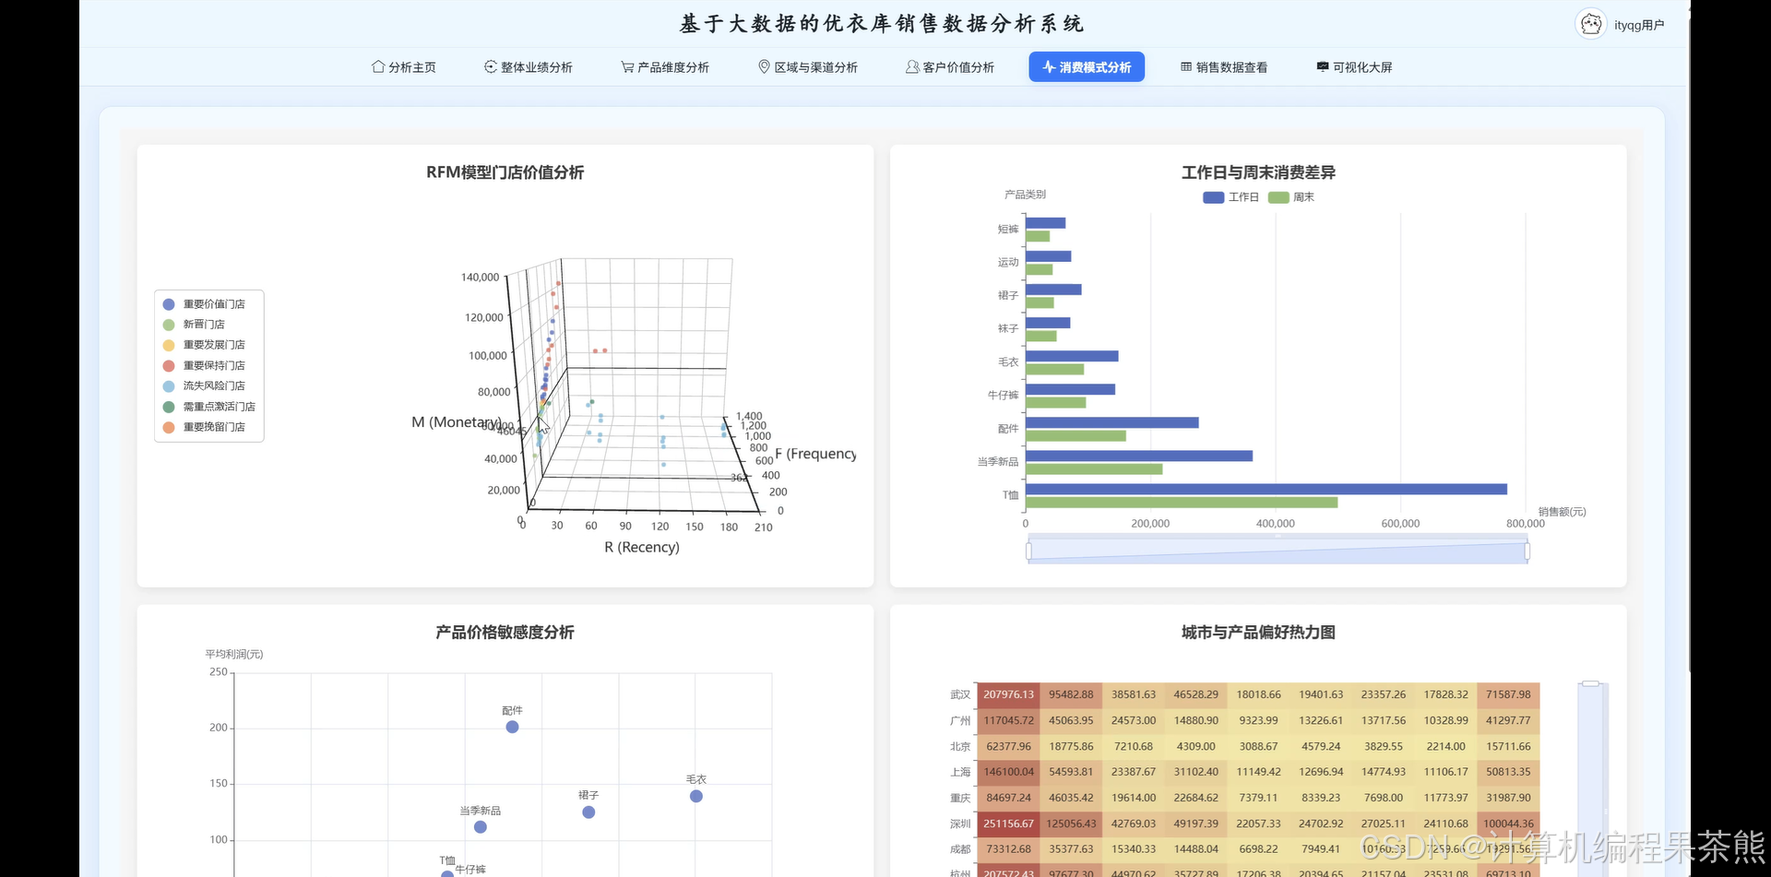This screenshot has height=877, width=1771.
Task: Click the blue T恤 weekday bar
Action: point(1266,490)
